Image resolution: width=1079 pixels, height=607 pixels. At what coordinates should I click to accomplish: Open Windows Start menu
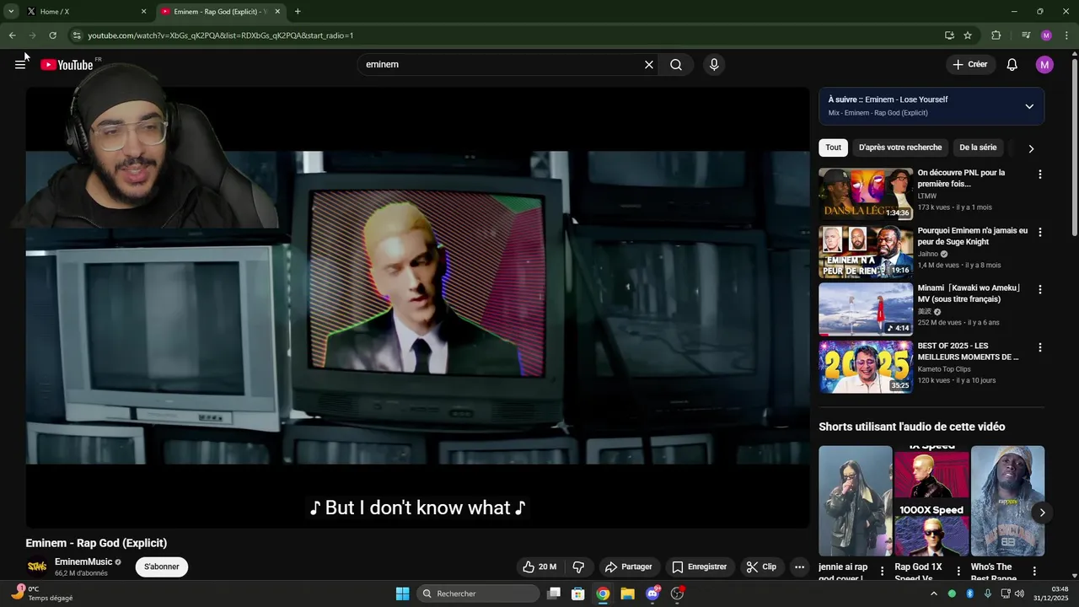[x=403, y=594]
